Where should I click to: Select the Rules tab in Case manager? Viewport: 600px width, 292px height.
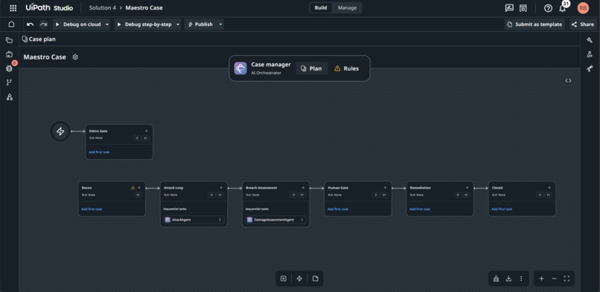coord(347,68)
